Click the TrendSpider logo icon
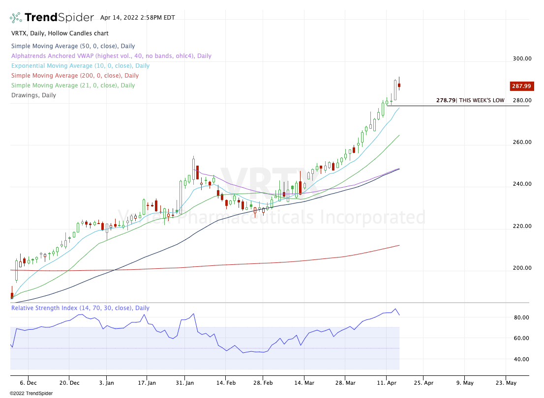Image resolution: width=544 pixels, height=398 pixels. pyautogui.click(x=16, y=18)
